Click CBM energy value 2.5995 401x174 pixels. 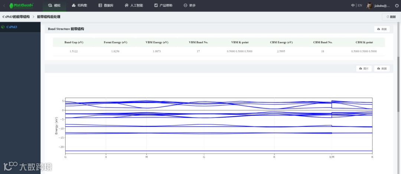(x=281, y=51)
